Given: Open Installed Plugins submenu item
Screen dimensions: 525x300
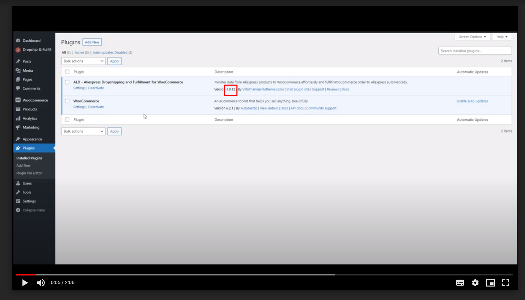Looking at the screenshot, I should click(x=29, y=158).
